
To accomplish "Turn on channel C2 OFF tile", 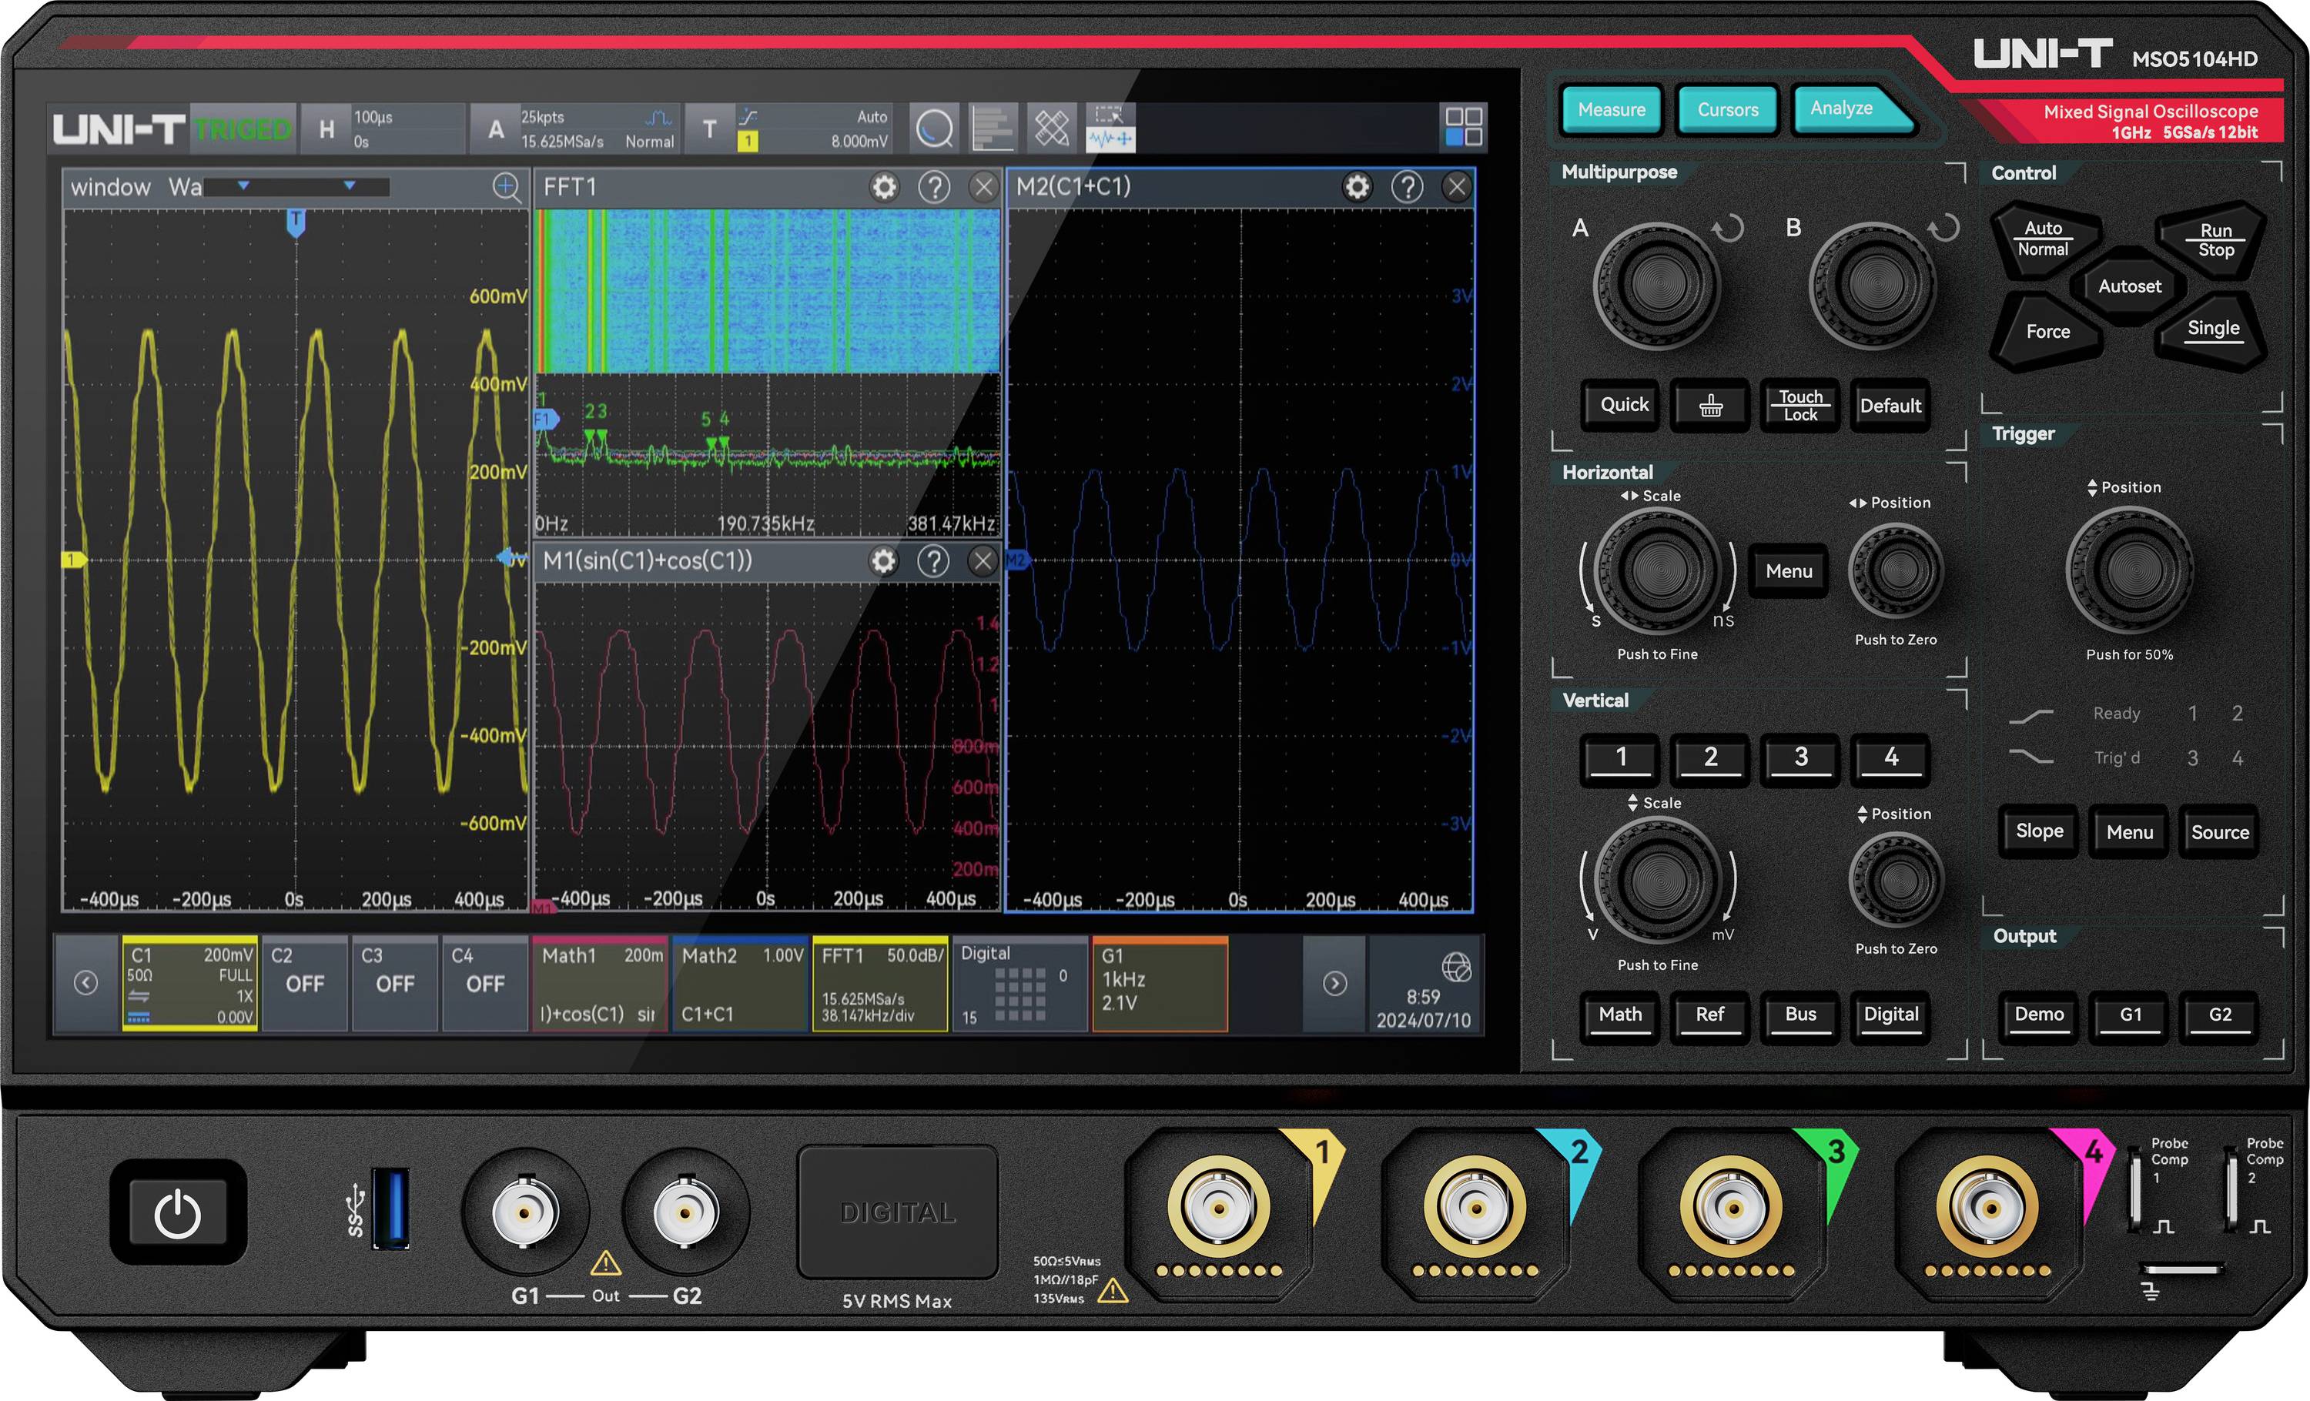I will click(305, 984).
